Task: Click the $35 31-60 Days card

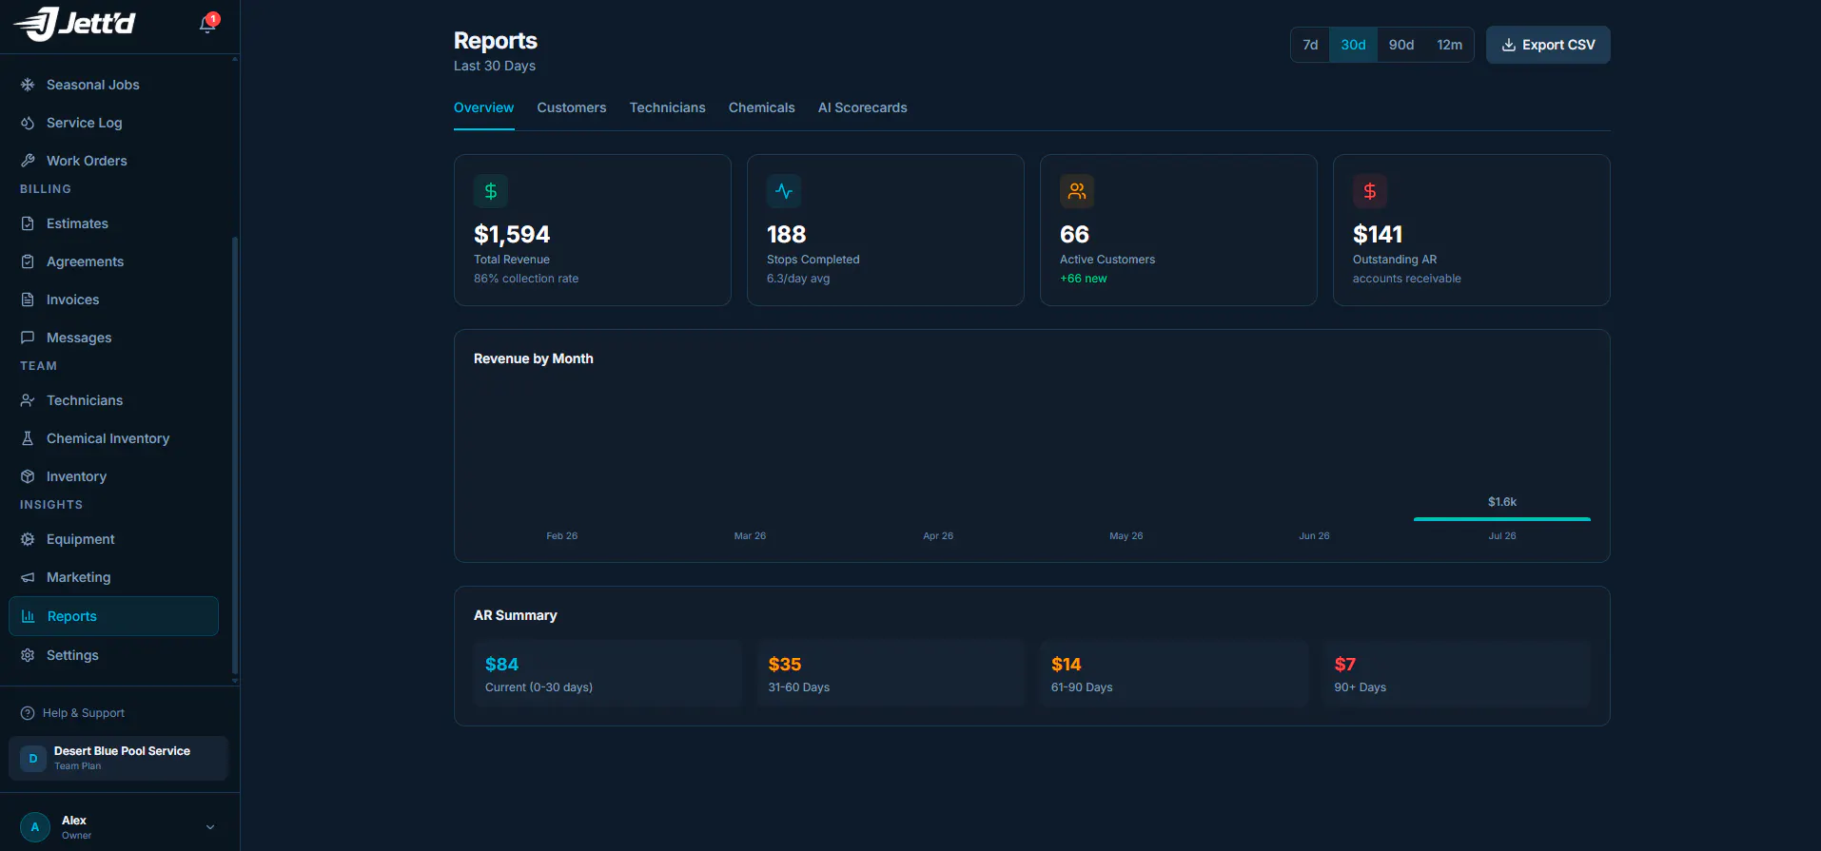Action: 891,674
